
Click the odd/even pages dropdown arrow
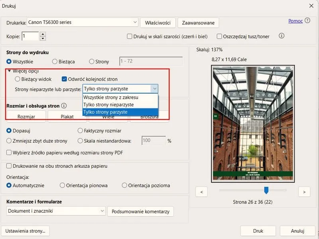[155, 88]
